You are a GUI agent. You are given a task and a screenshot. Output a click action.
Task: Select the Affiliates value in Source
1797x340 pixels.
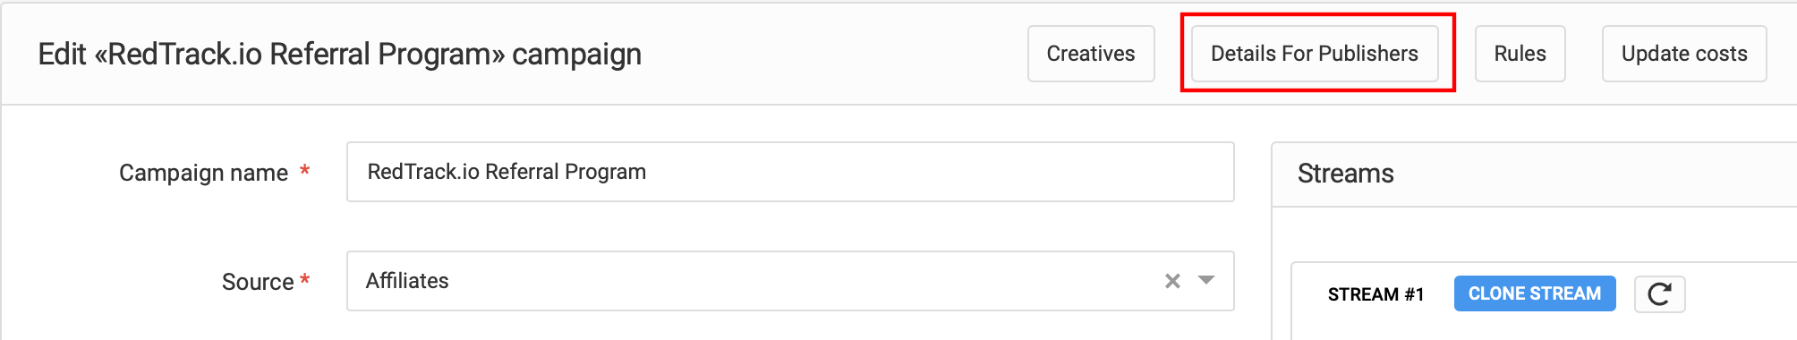[x=407, y=281]
